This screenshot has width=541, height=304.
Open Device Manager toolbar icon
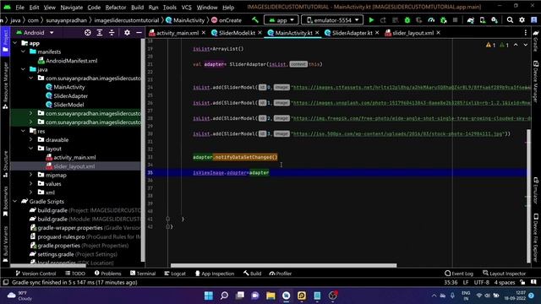[x=483, y=20]
